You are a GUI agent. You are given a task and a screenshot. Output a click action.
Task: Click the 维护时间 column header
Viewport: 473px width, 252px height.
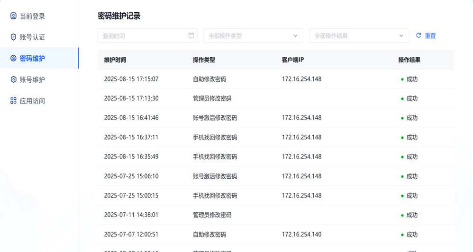pos(115,60)
